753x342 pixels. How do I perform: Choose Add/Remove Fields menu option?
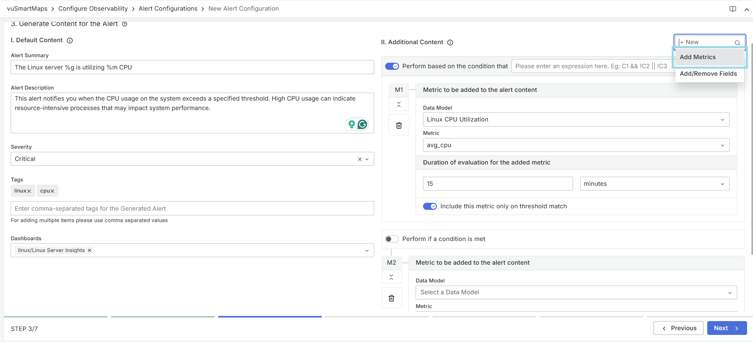[708, 74]
